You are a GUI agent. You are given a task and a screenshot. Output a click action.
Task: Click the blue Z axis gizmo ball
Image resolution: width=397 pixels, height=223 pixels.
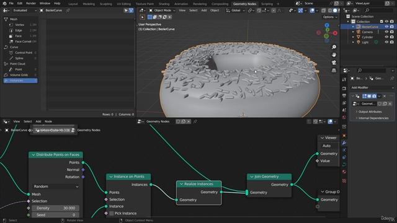[327, 25]
